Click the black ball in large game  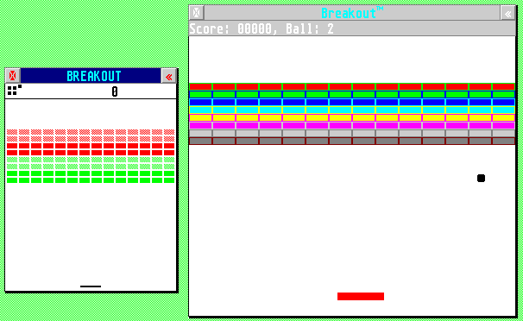pos(481,179)
